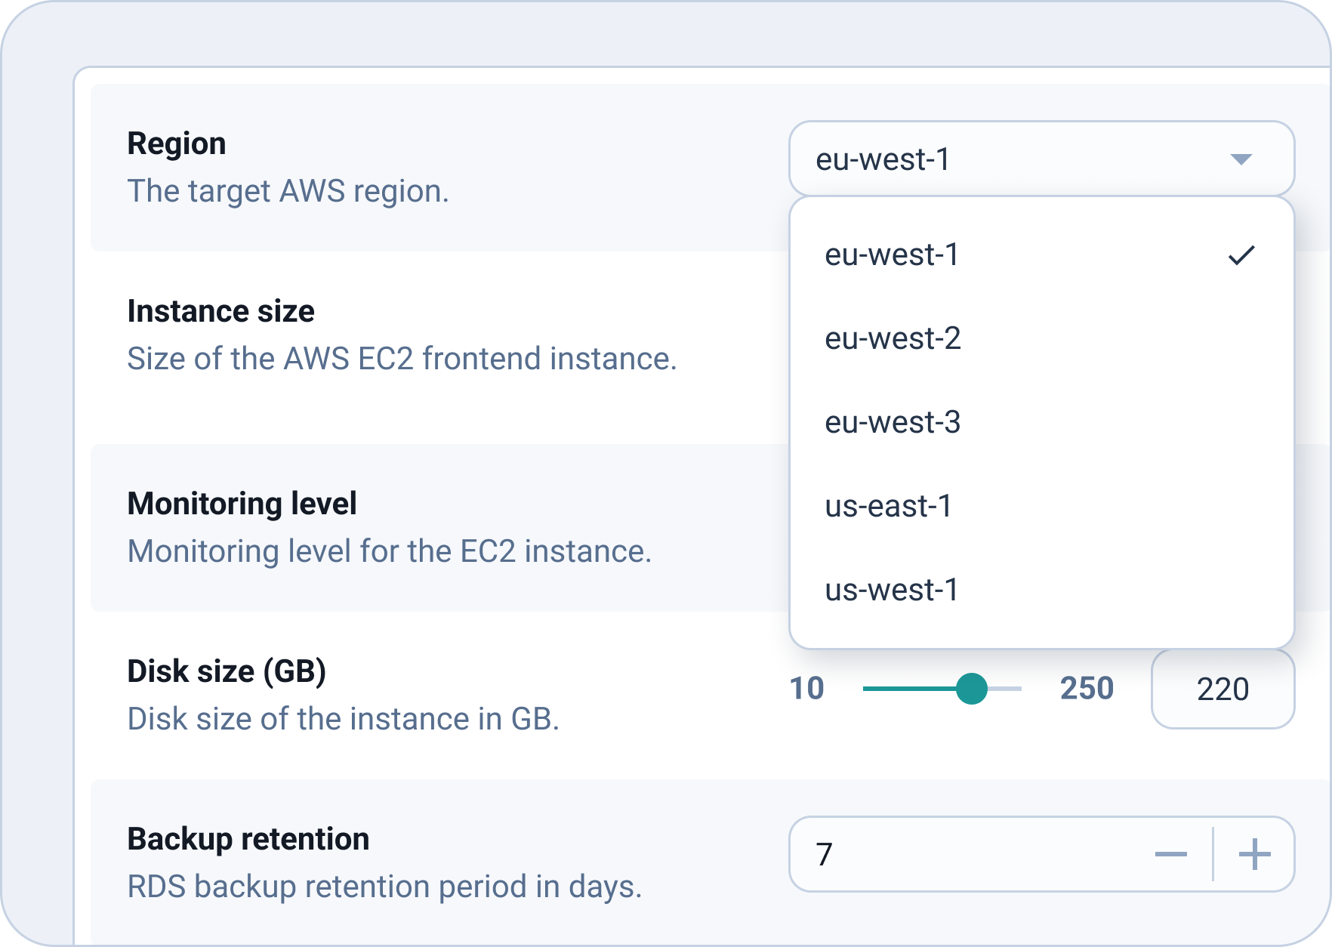This screenshot has height=947, width=1332.
Task: Click the slider minimum label 10
Action: [x=806, y=689]
